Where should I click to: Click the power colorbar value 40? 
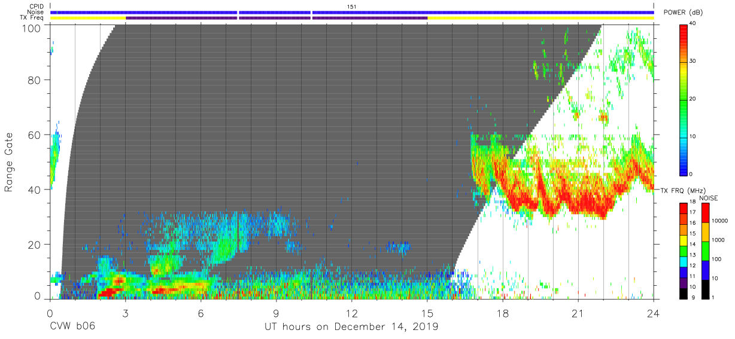tap(693, 24)
